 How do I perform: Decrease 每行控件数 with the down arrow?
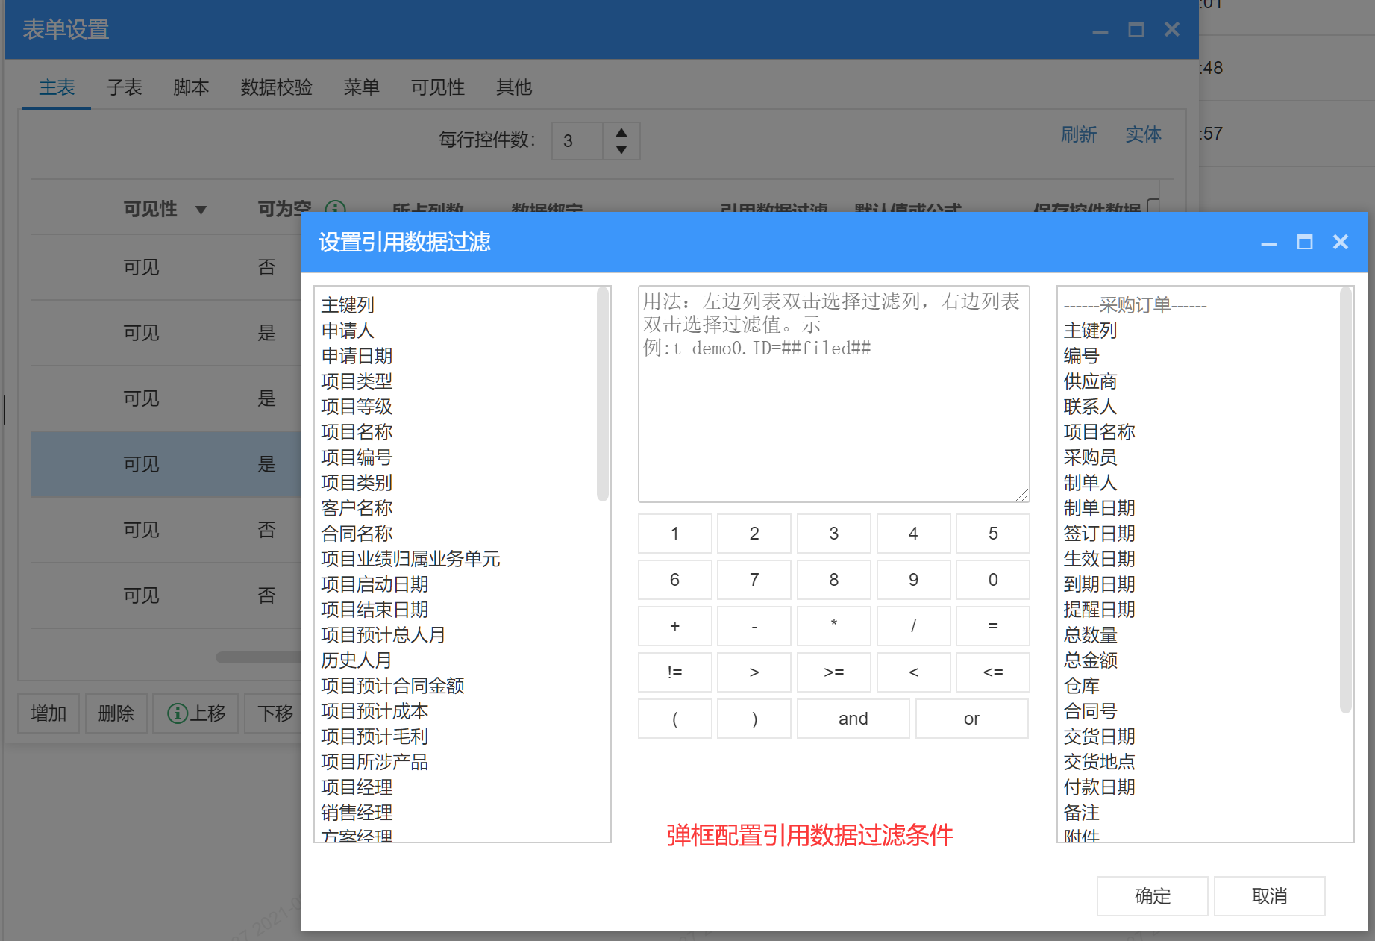tap(621, 149)
